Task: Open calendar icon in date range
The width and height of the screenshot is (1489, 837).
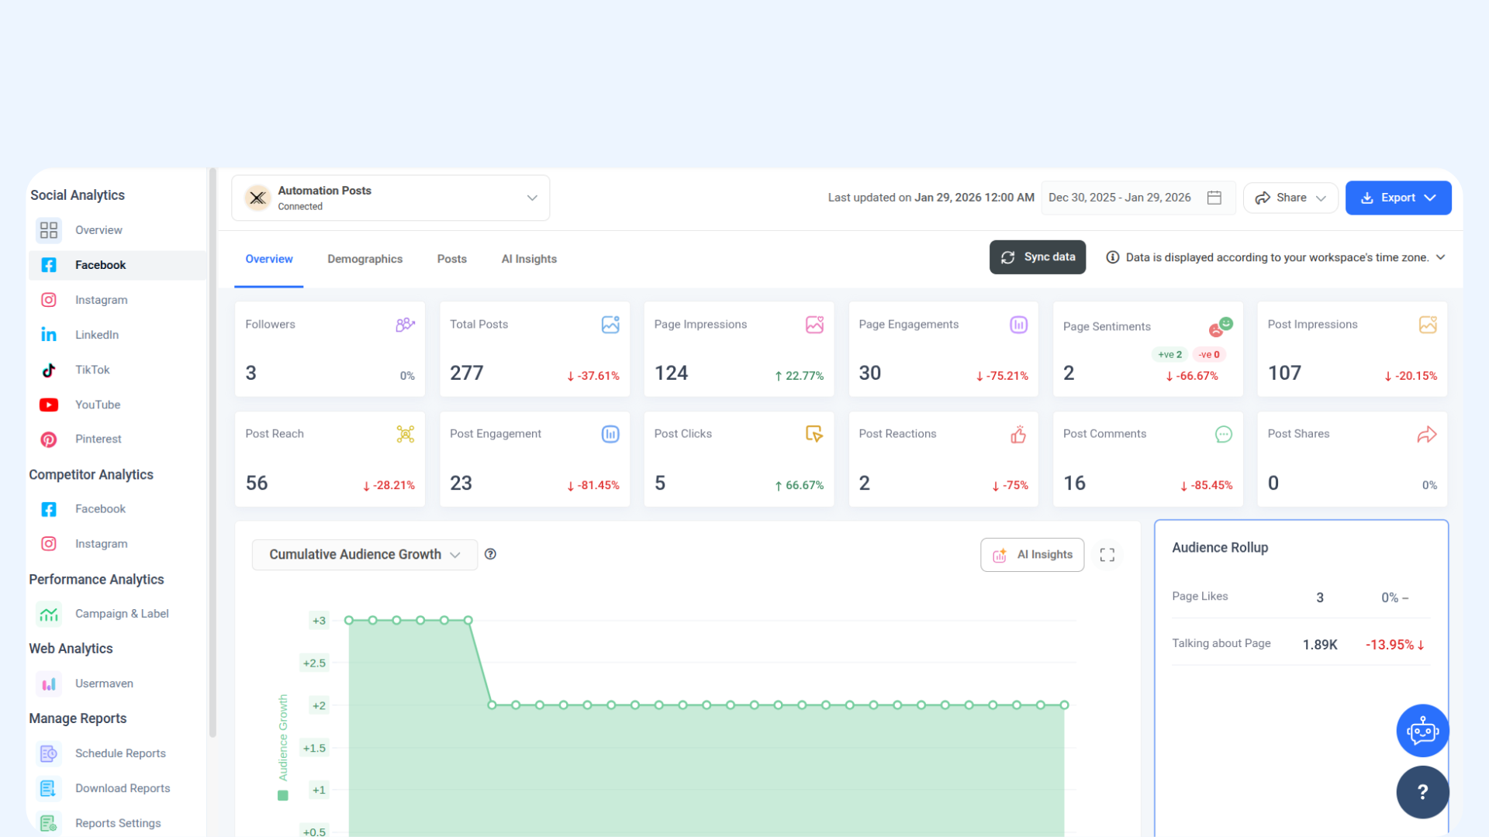Action: click(1214, 198)
